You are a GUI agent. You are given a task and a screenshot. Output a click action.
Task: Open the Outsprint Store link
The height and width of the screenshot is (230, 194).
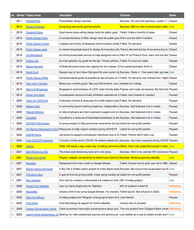pyautogui.click(x=34, y=32)
